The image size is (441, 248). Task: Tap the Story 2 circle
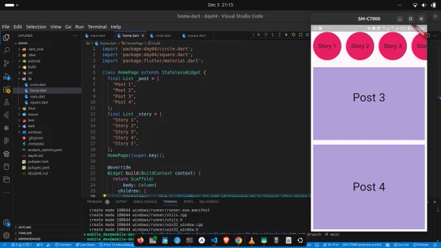point(360,46)
